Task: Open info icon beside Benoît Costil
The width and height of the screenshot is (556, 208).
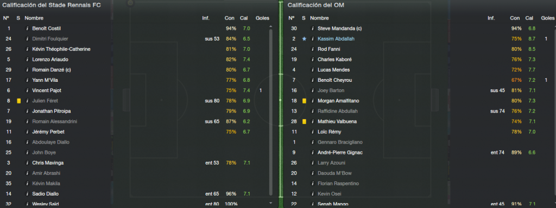Action: point(27,28)
